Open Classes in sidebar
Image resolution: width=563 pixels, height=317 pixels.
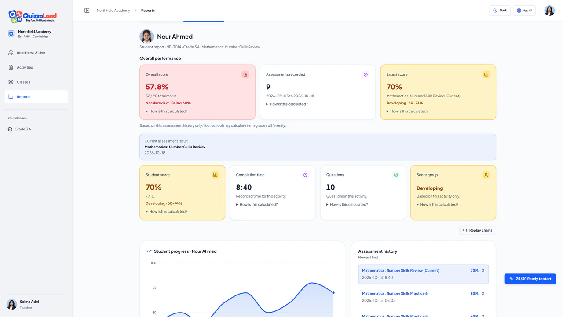point(36,82)
